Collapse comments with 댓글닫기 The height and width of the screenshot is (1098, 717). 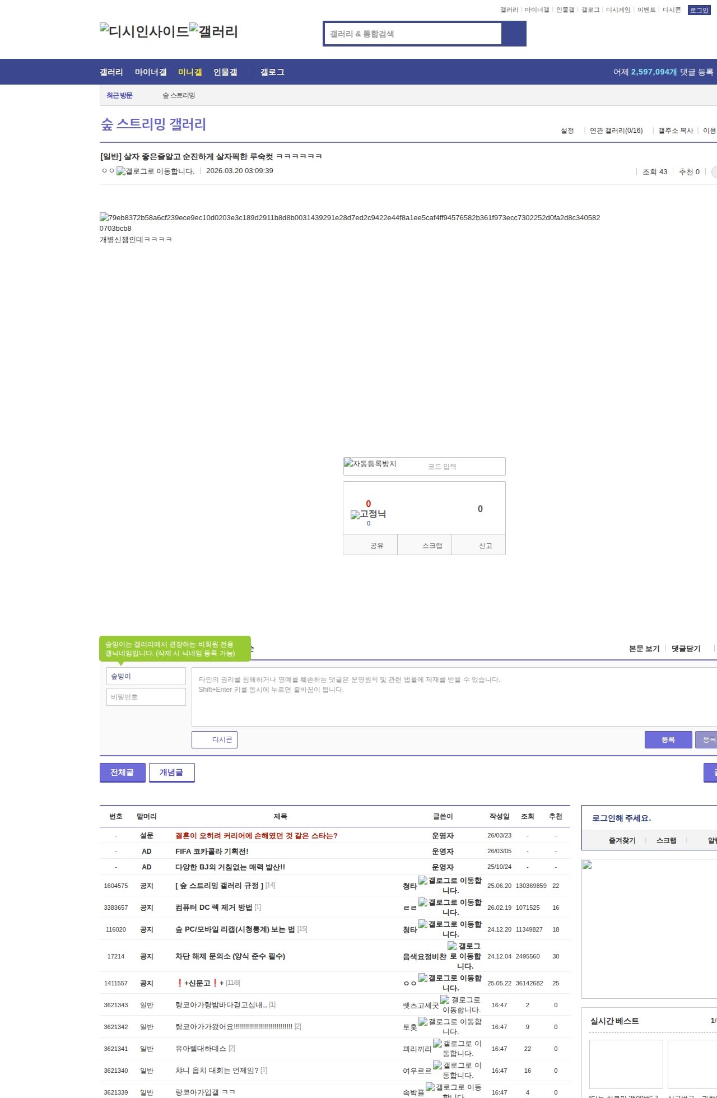click(x=686, y=649)
